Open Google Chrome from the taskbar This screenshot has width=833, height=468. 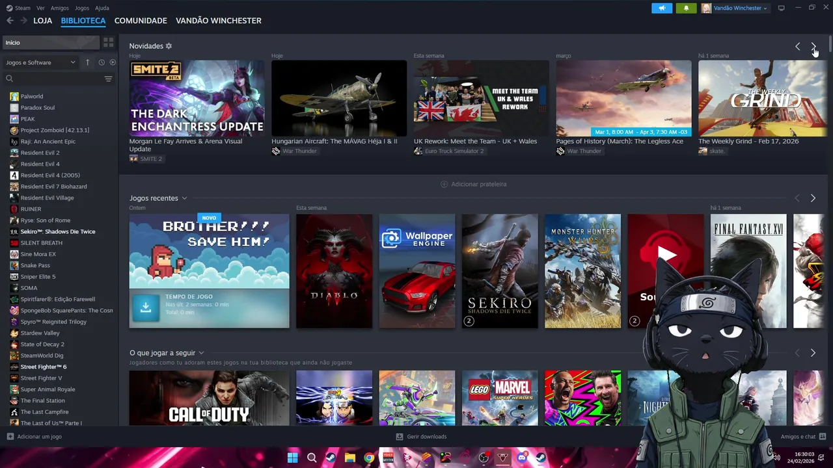[369, 458]
